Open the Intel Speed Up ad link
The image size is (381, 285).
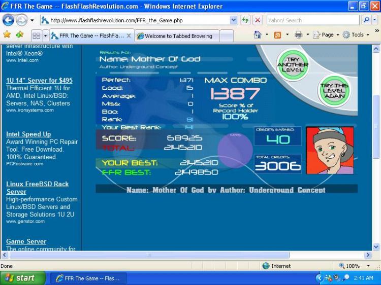pos(28,134)
